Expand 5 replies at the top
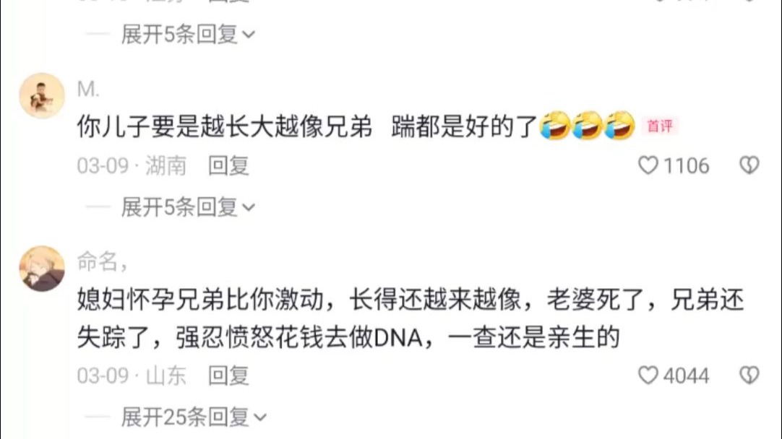Screen dimensions: 782x439 coord(188,35)
